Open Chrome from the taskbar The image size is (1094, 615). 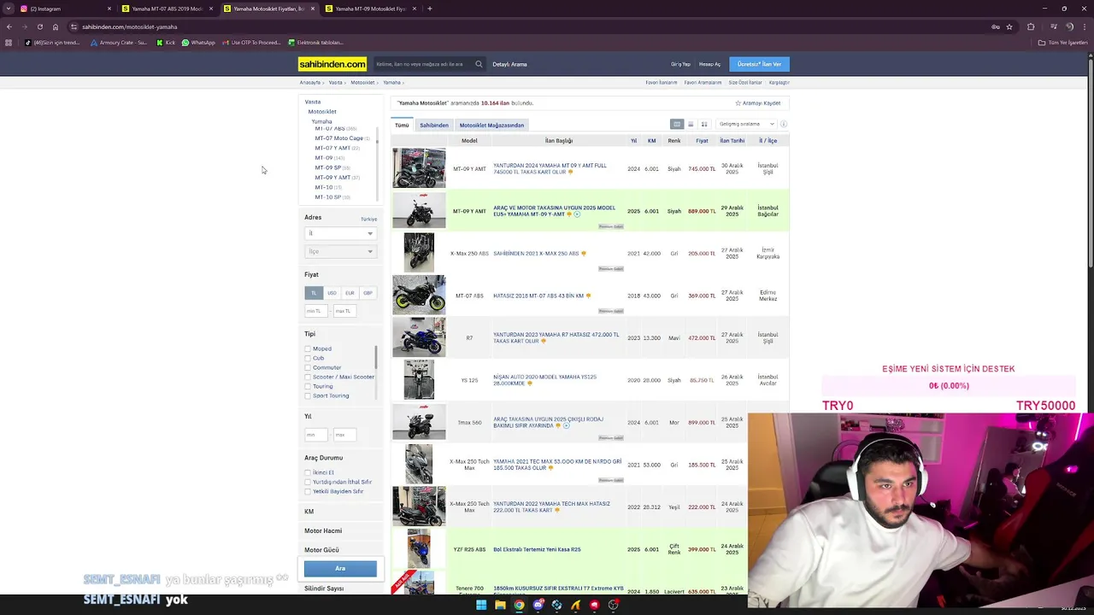pyautogui.click(x=519, y=605)
